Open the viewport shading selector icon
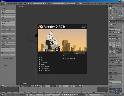Screen dimensions: 124x96 point(34,86)
